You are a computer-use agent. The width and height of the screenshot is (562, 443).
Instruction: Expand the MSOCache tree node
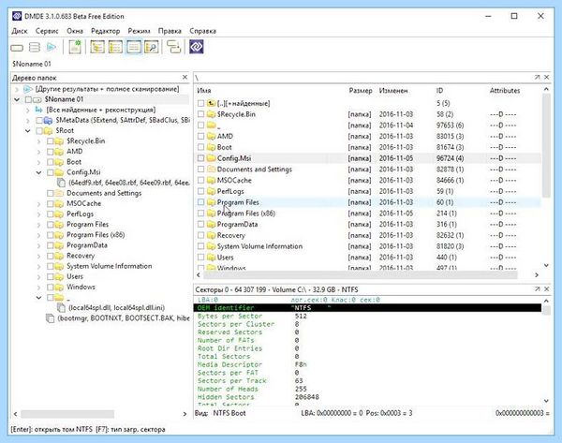[38, 204]
